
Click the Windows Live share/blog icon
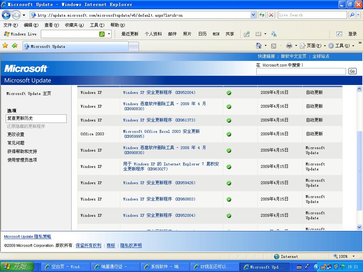247,34
